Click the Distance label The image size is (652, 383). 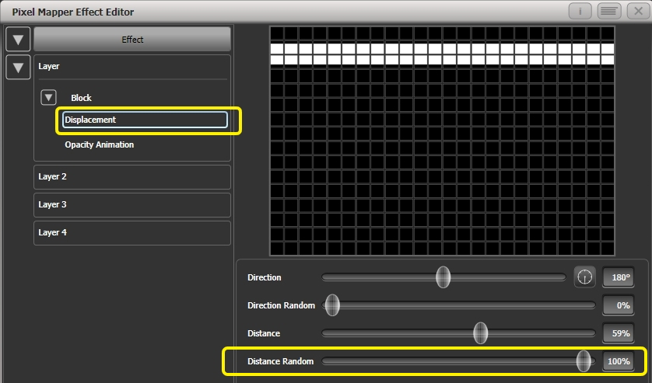point(264,333)
